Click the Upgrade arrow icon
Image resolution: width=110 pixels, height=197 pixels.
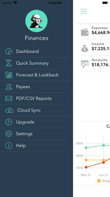tap(9, 122)
